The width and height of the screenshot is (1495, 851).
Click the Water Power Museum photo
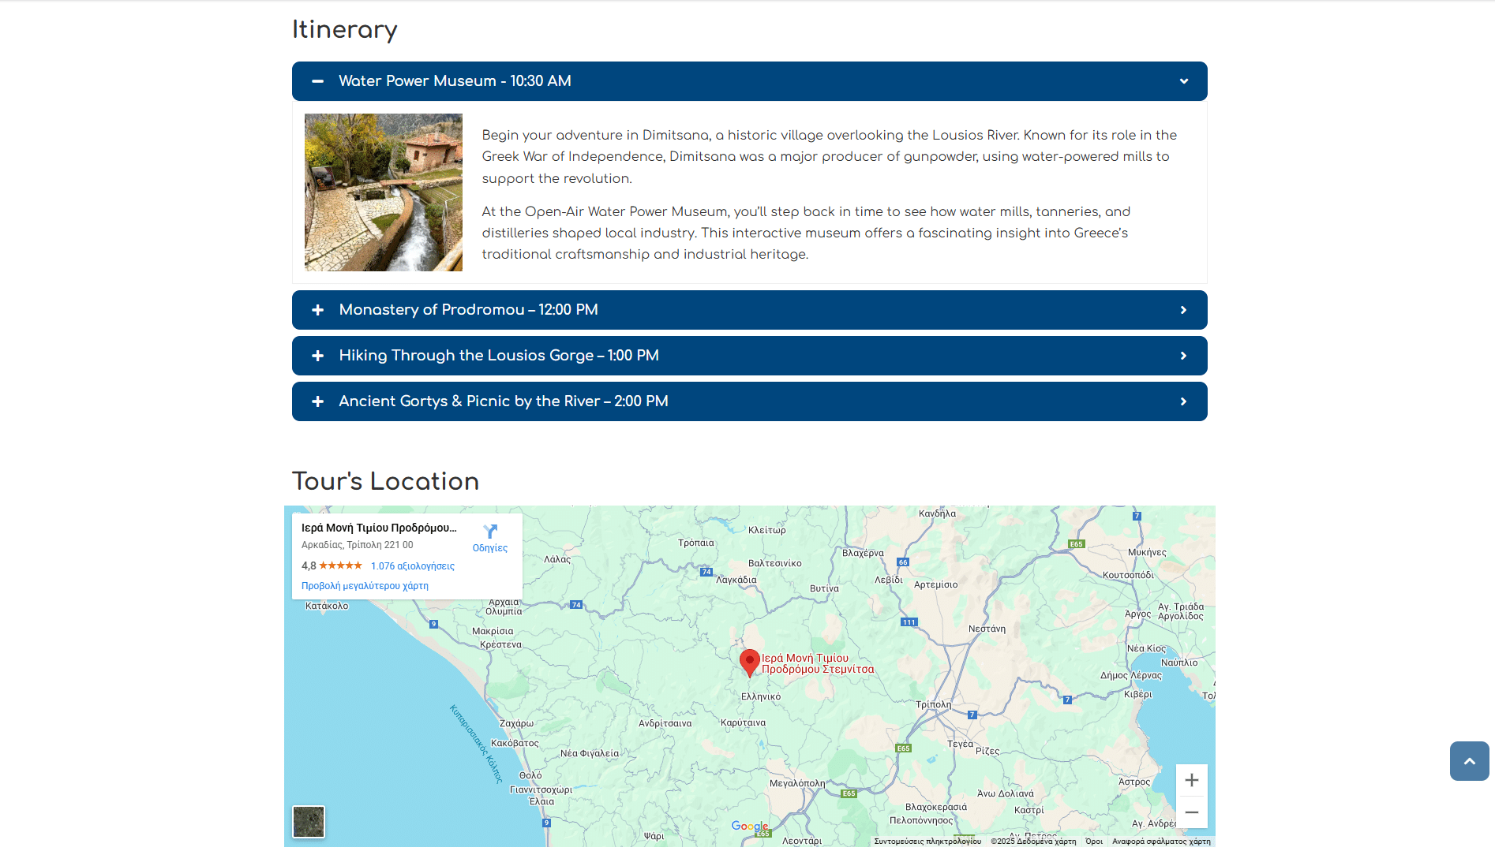384,192
